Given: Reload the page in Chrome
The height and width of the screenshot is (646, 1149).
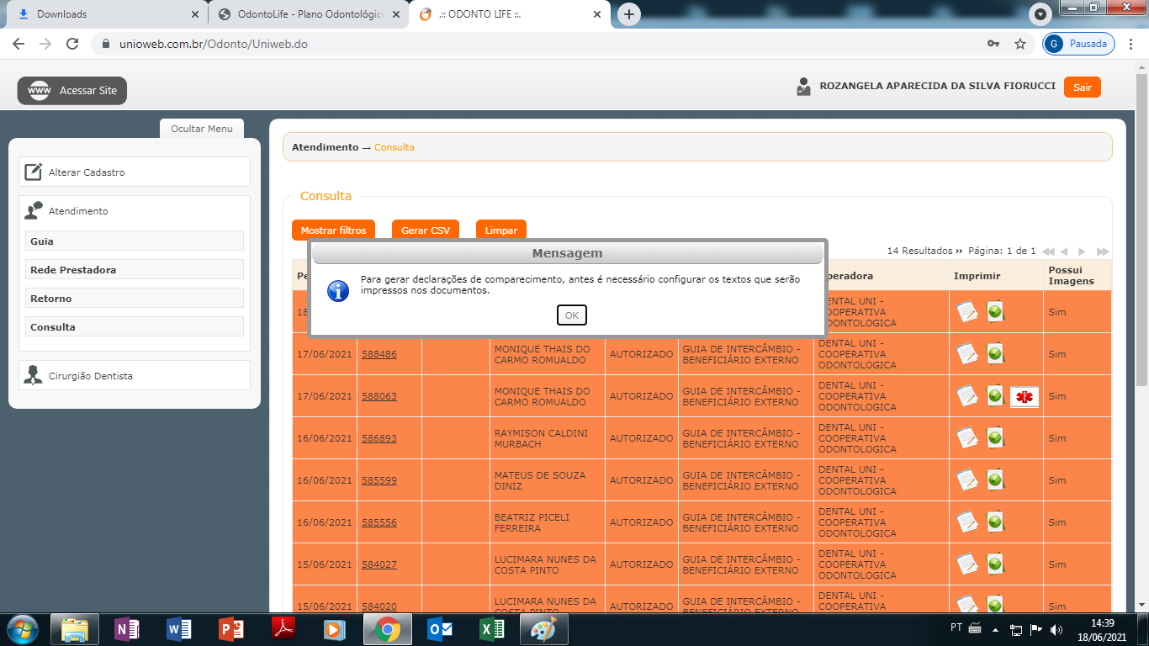Looking at the screenshot, I should point(72,44).
